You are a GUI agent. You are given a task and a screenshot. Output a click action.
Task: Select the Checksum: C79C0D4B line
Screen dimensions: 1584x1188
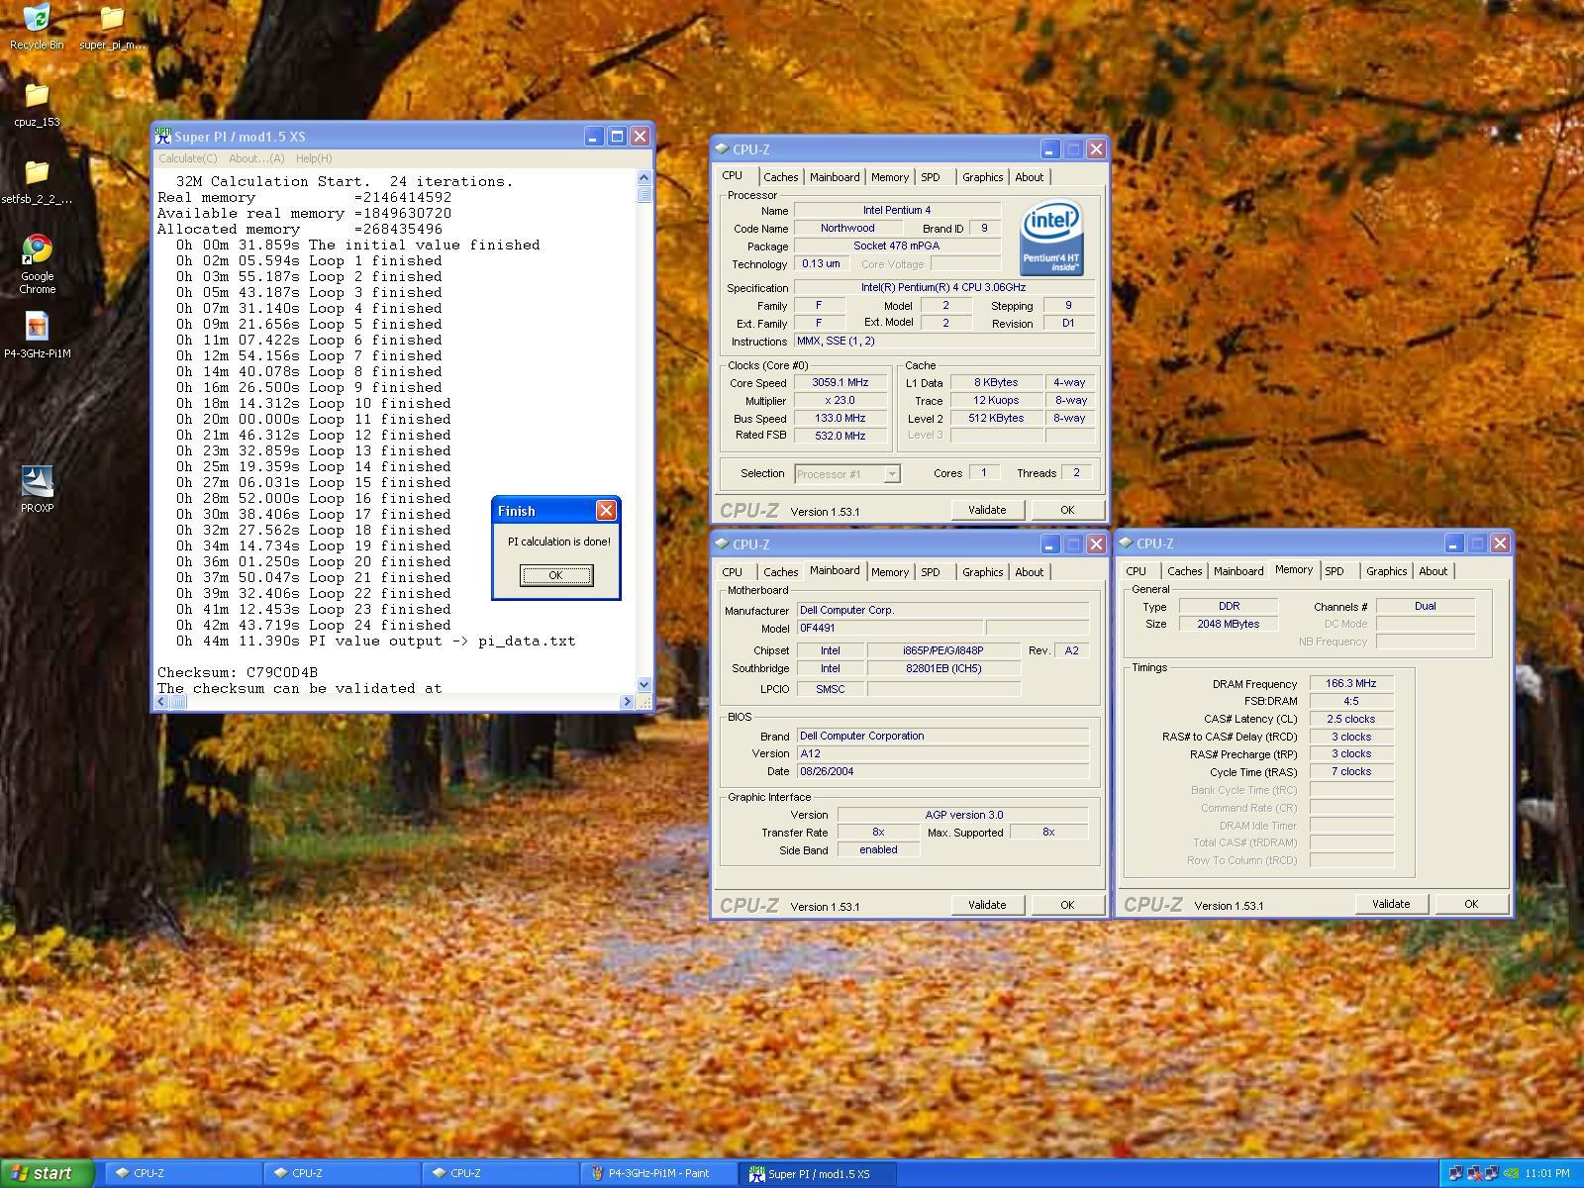238,673
